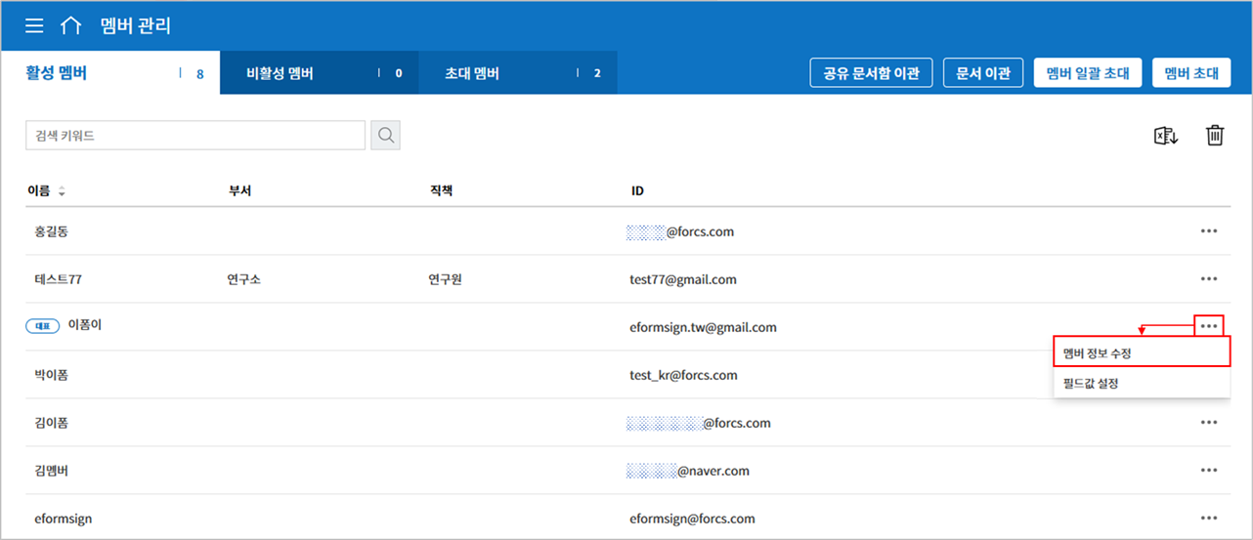1253x540 pixels.
Task: Switch to 비활성 멤버 tab
Action: point(320,73)
